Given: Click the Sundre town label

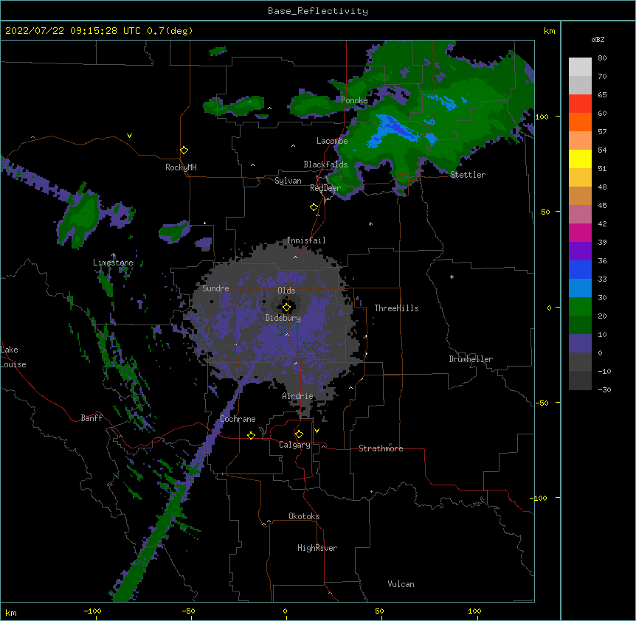Looking at the screenshot, I should (x=215, y=288).
